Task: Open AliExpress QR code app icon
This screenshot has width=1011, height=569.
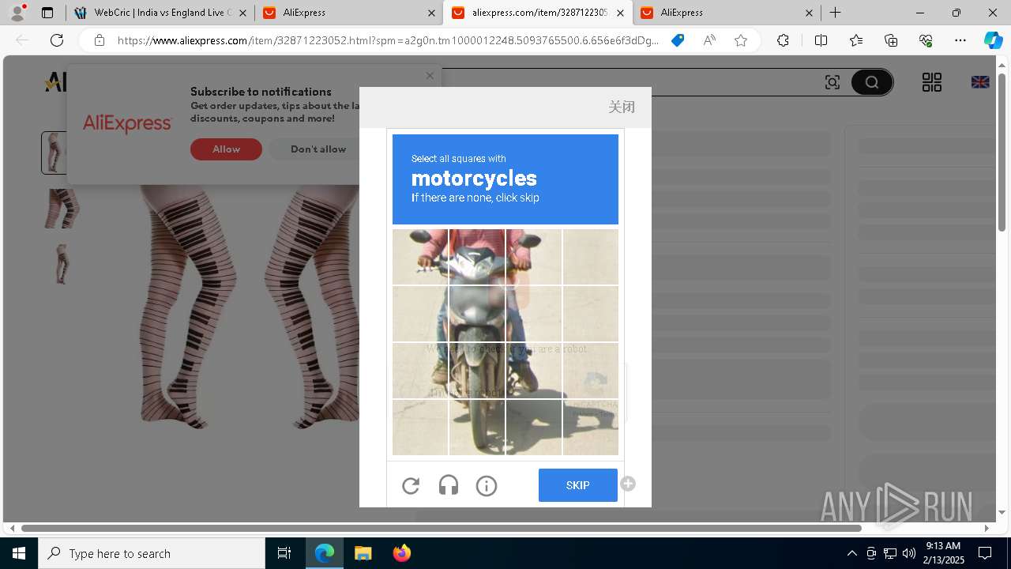Action: point(932,82)
